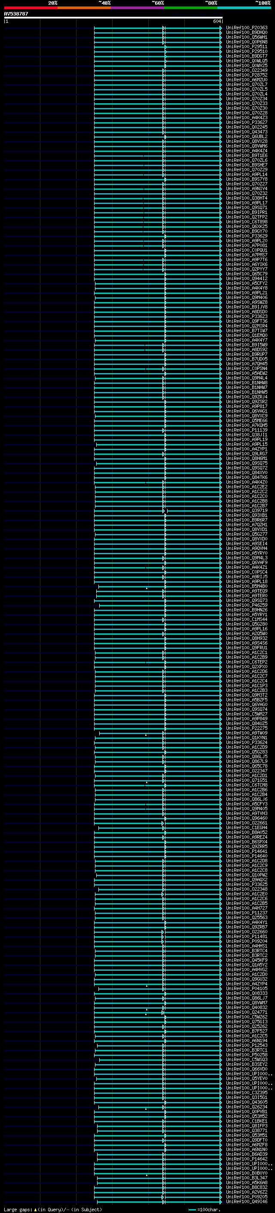Select hit label UniRef100_B9T1E6
Screen dimensions: 275x1213
(247, 155)
